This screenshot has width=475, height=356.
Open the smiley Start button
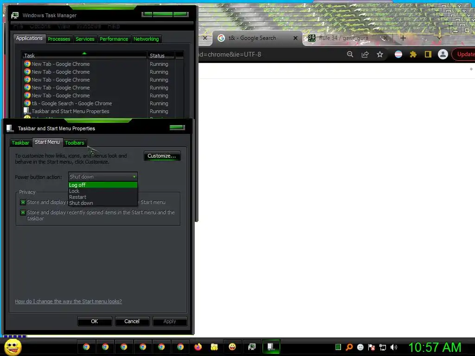coord(13,347)
